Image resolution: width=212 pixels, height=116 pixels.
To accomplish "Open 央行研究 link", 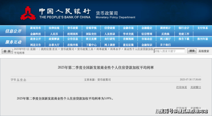I will (110, 39).
